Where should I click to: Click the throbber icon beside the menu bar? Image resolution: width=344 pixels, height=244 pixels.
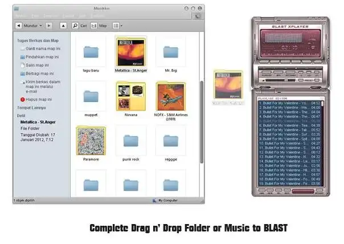(x=197, y=17)
